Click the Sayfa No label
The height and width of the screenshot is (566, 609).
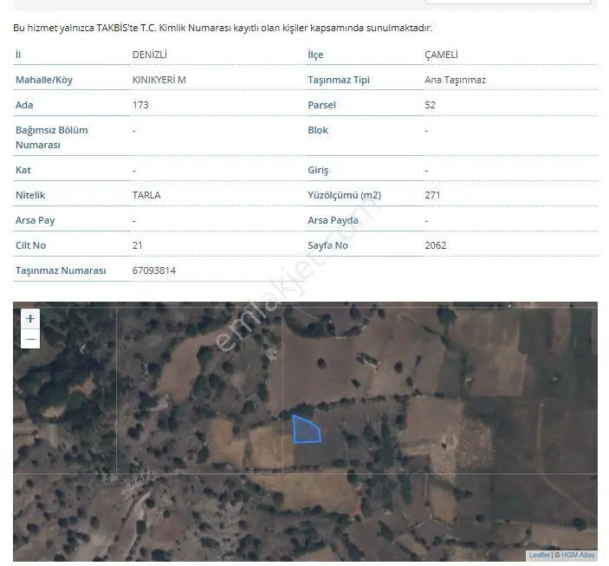tap(327, 245)
